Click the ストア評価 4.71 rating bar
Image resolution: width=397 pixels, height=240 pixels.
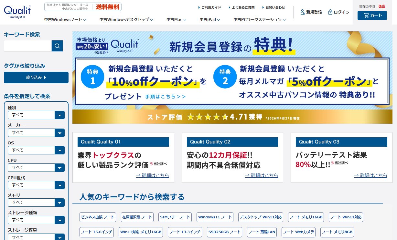(232, 117)
